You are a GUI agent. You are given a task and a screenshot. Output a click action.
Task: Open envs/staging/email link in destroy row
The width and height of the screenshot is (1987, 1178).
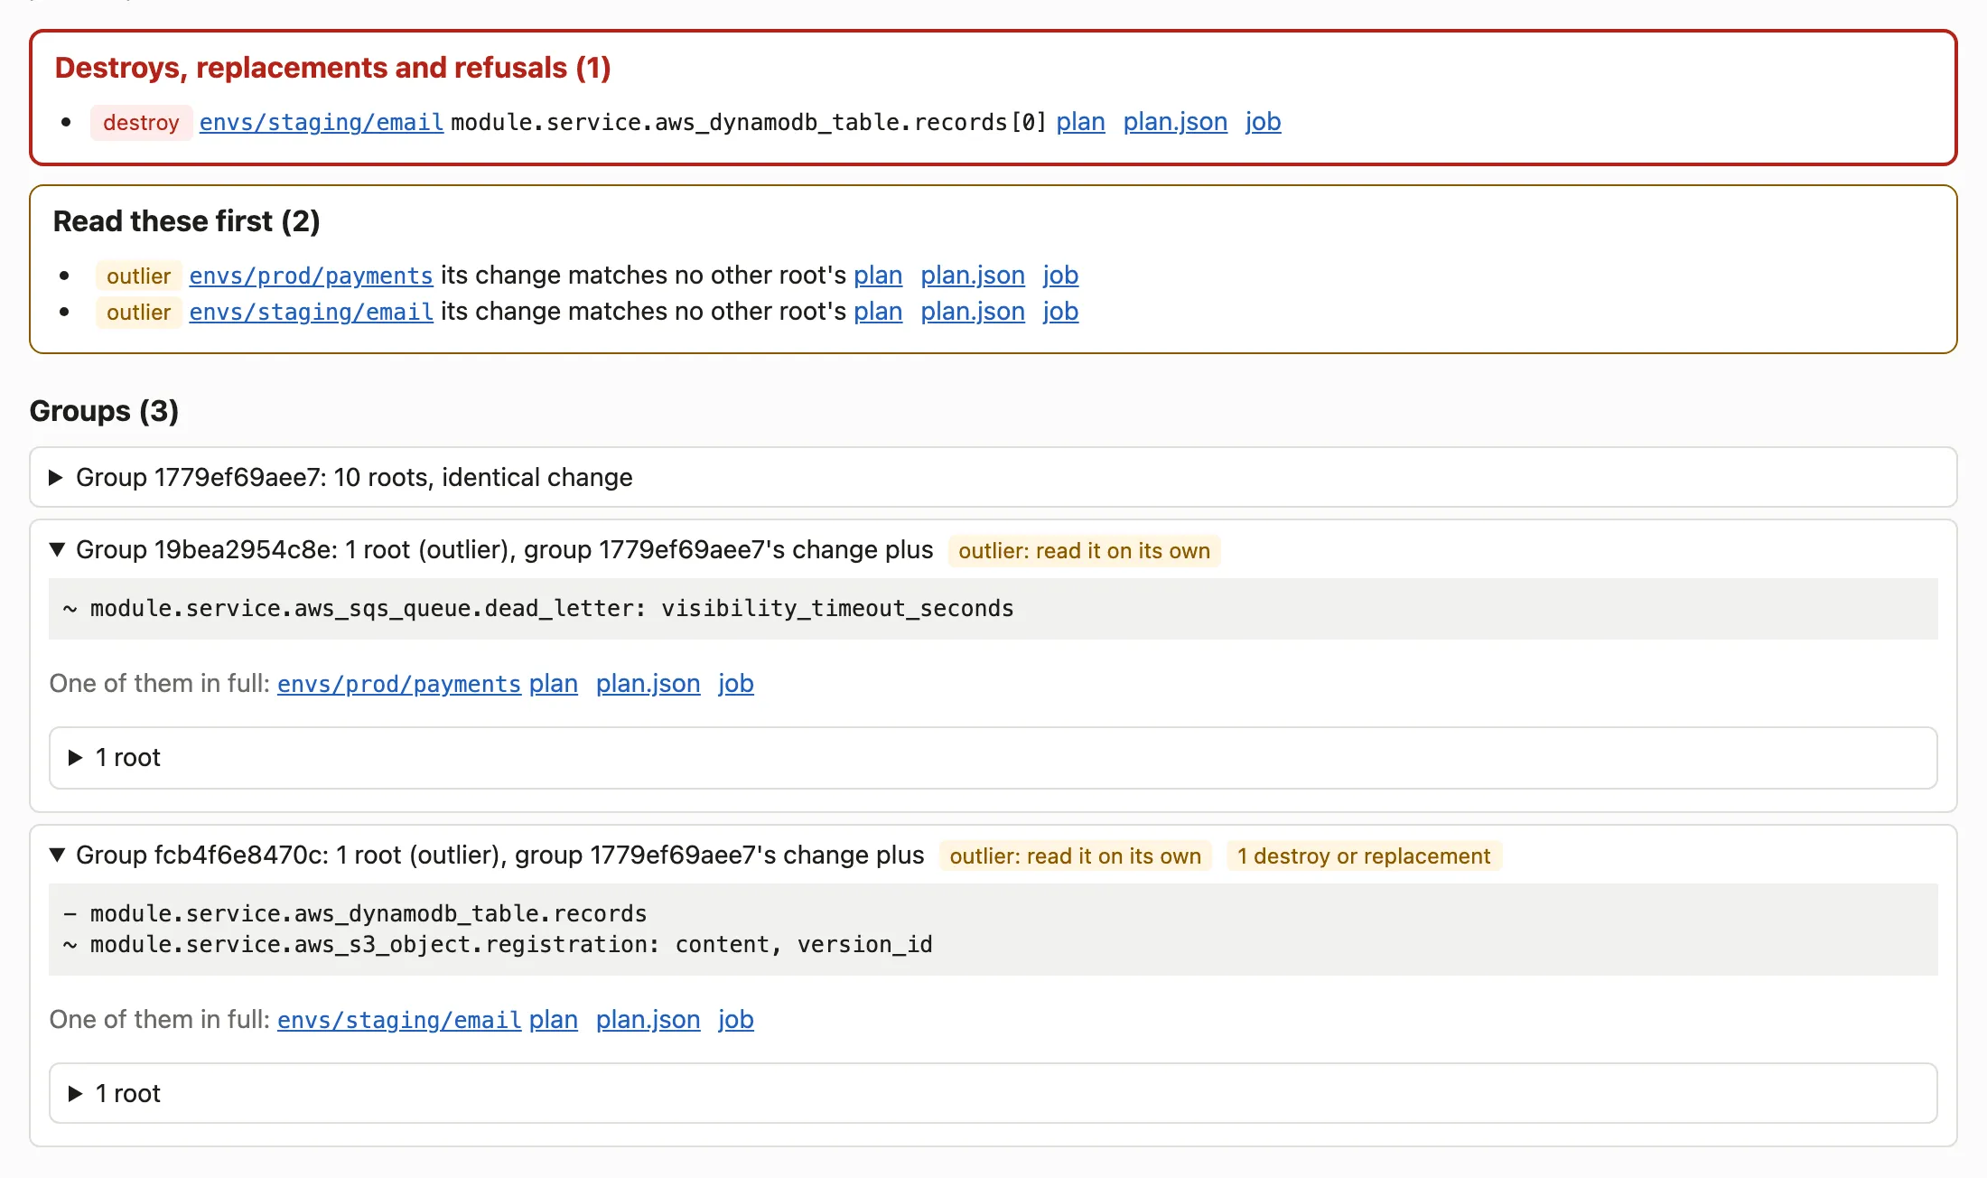click(321, 122)
